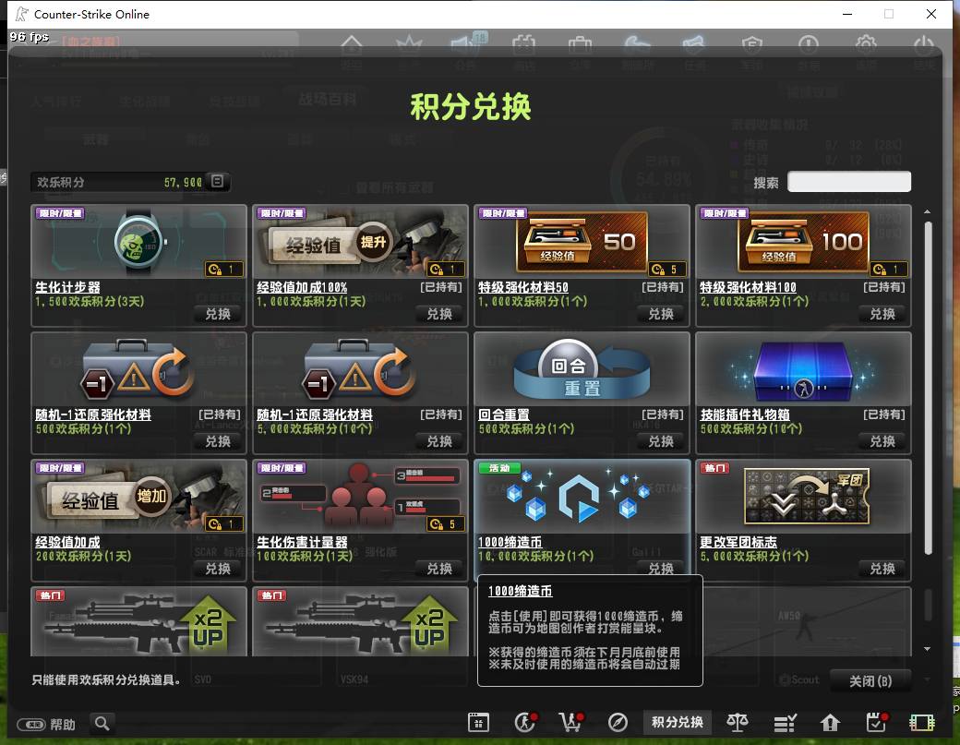The height and width of the screenshot is (745, 960).
Task: Click the checklist icon in bottom bar
Action: [785, 723]
